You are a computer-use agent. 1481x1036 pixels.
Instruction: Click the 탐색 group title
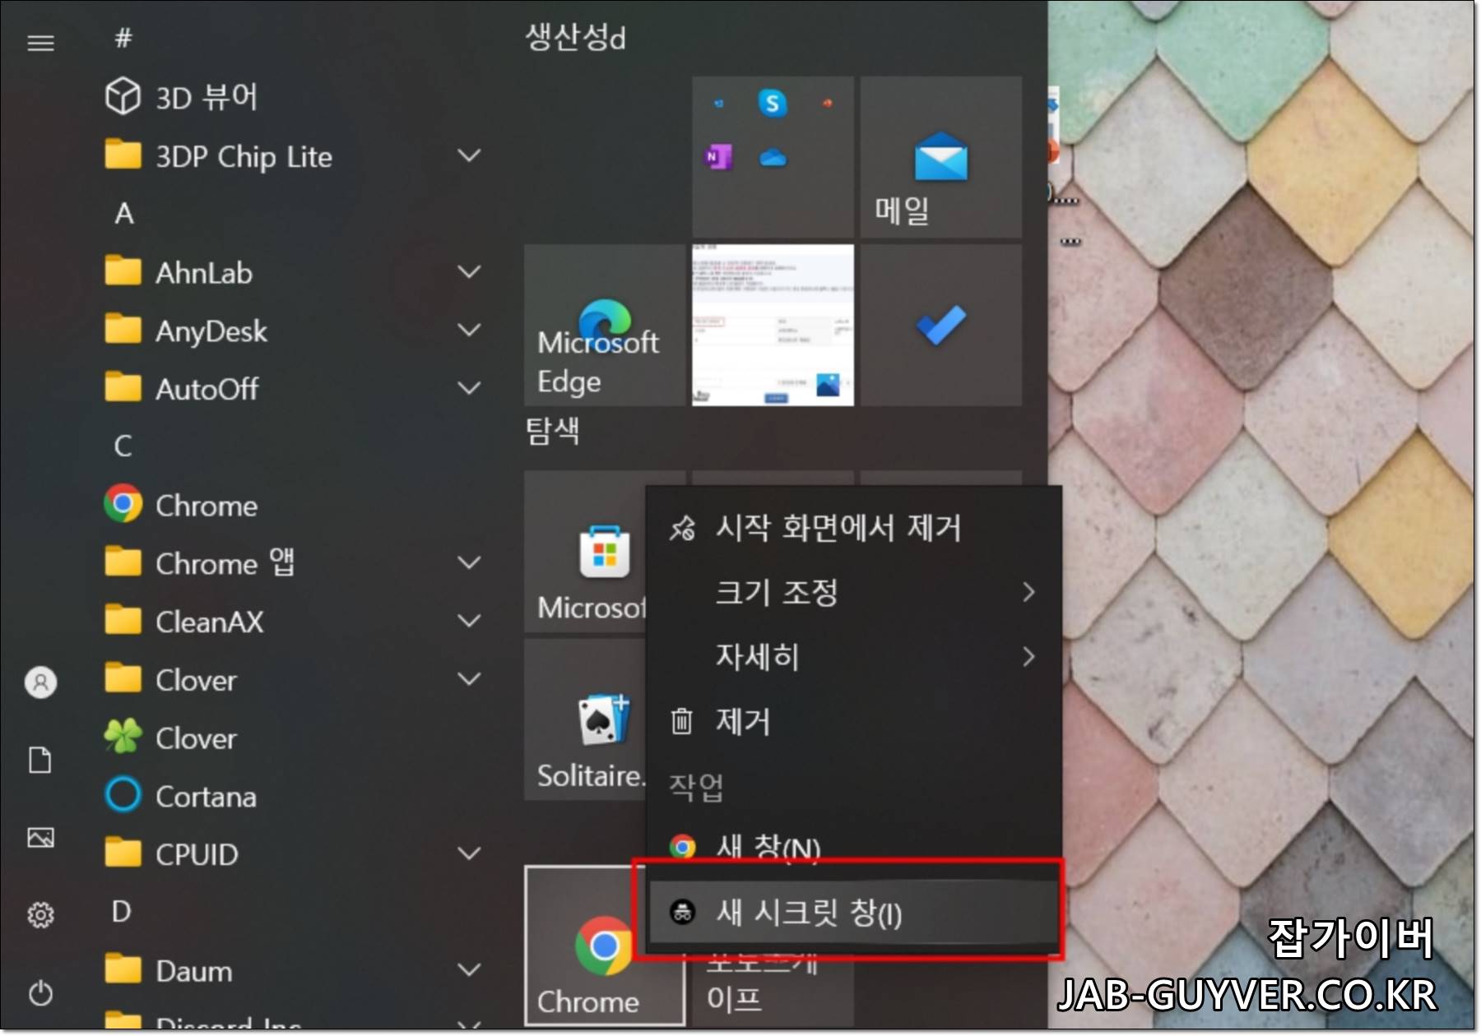[x=553, y=430]
